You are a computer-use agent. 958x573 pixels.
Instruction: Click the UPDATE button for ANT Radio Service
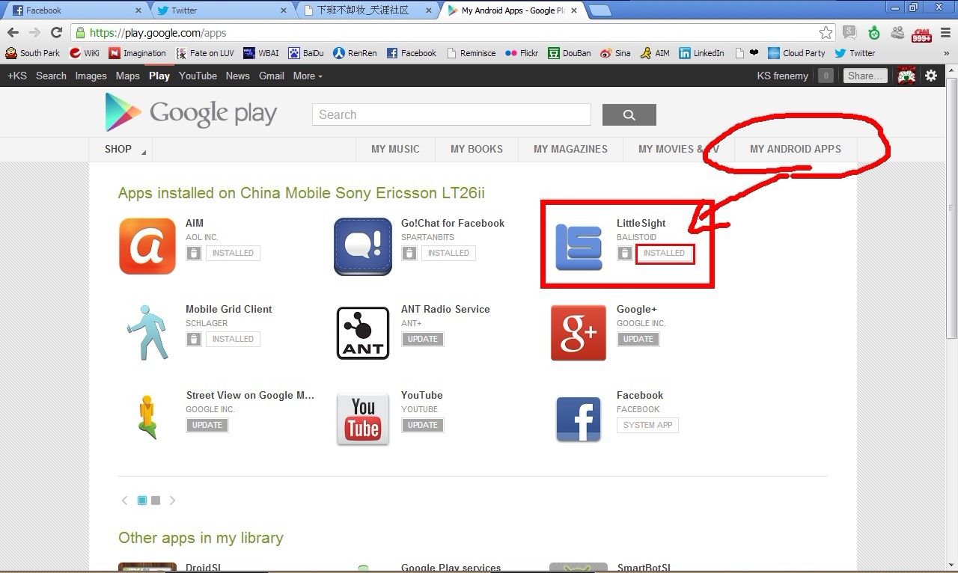pos(423,339)
